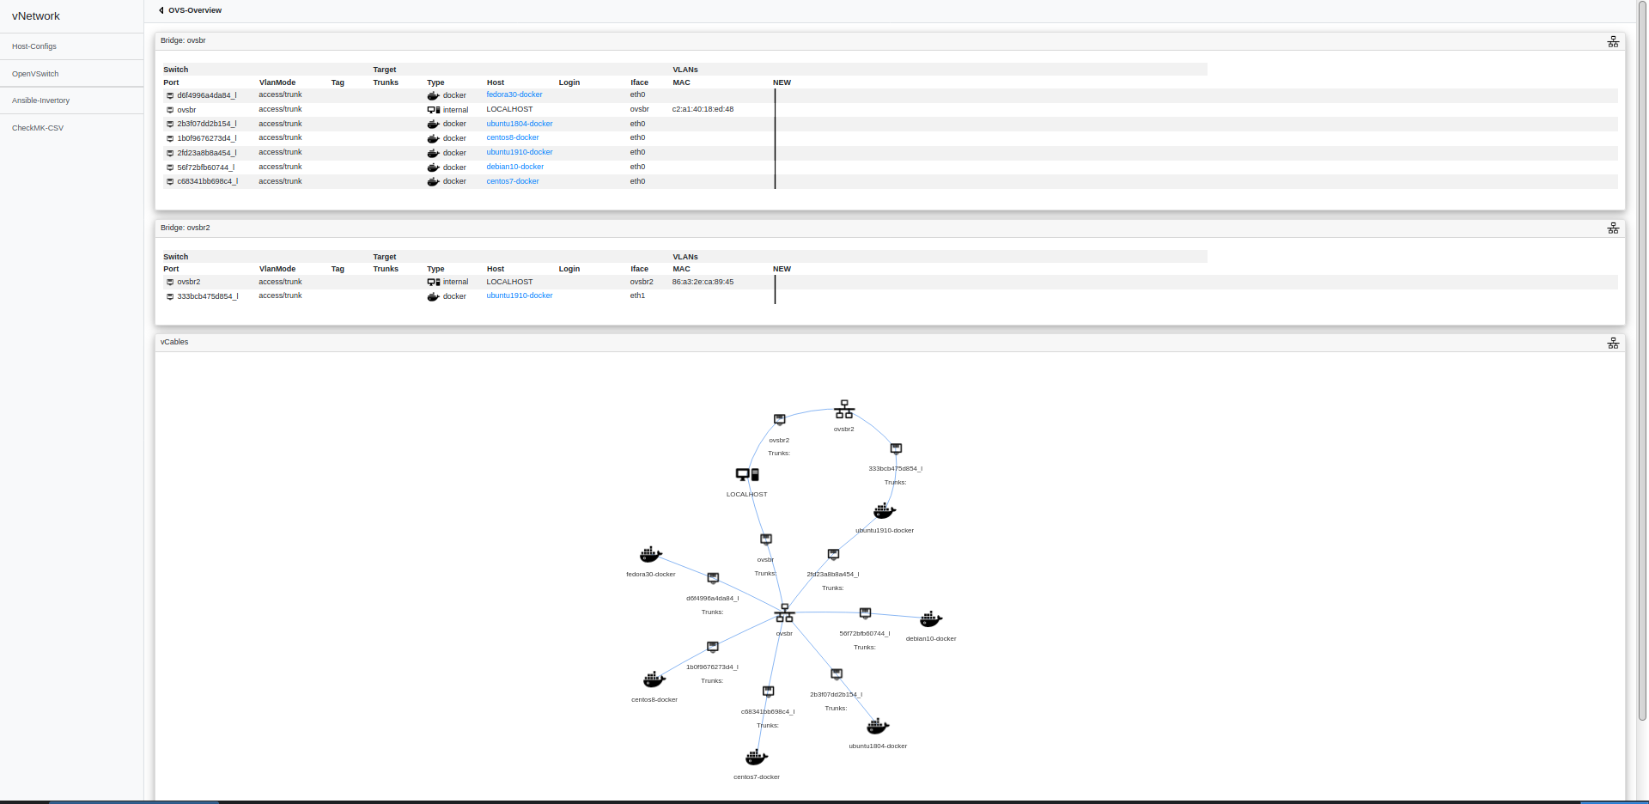Select central ovsbr switch node in graph

point(784,613)
